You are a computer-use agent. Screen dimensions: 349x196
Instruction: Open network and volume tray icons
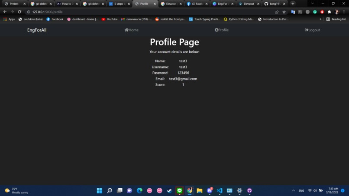315,191
